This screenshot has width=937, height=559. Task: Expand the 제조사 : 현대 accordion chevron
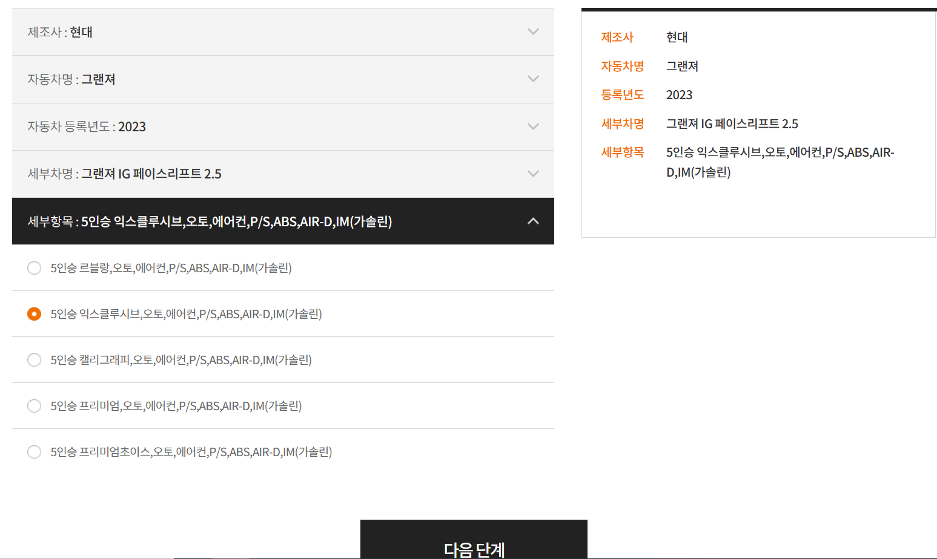[533, 31]
